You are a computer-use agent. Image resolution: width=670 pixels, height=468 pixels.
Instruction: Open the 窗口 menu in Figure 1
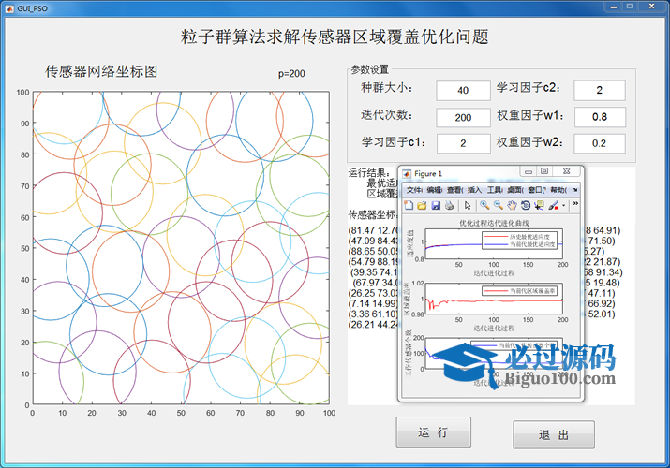[x=537, y=190]
